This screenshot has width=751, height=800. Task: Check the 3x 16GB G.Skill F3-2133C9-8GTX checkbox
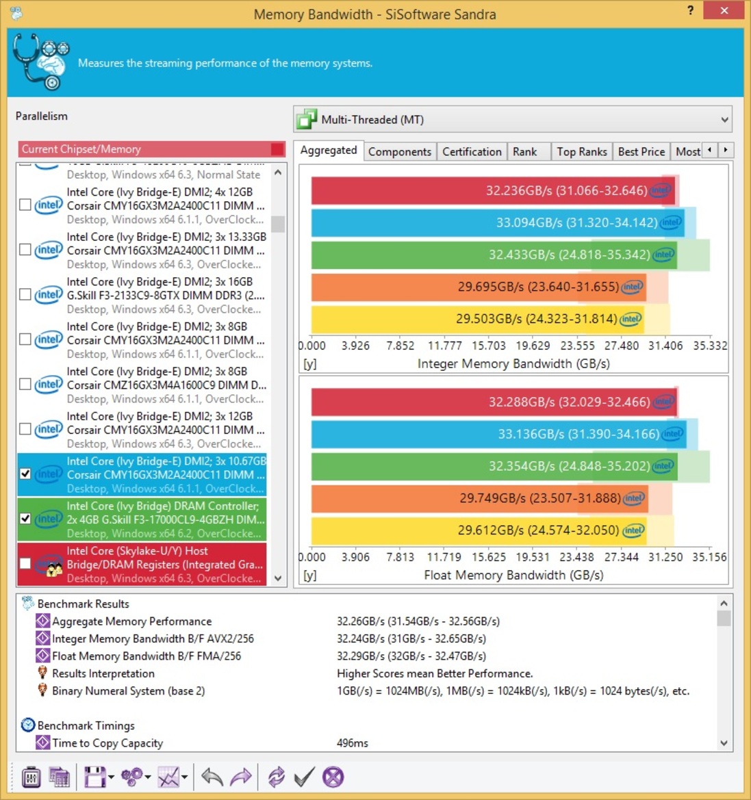pos(25,294)
